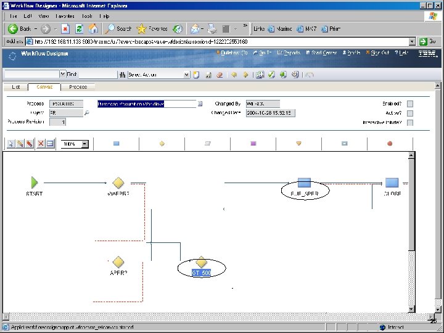This screenshot has height=333, width=444.
Task: Click the process description input field
Action: (x=147, y=104)
